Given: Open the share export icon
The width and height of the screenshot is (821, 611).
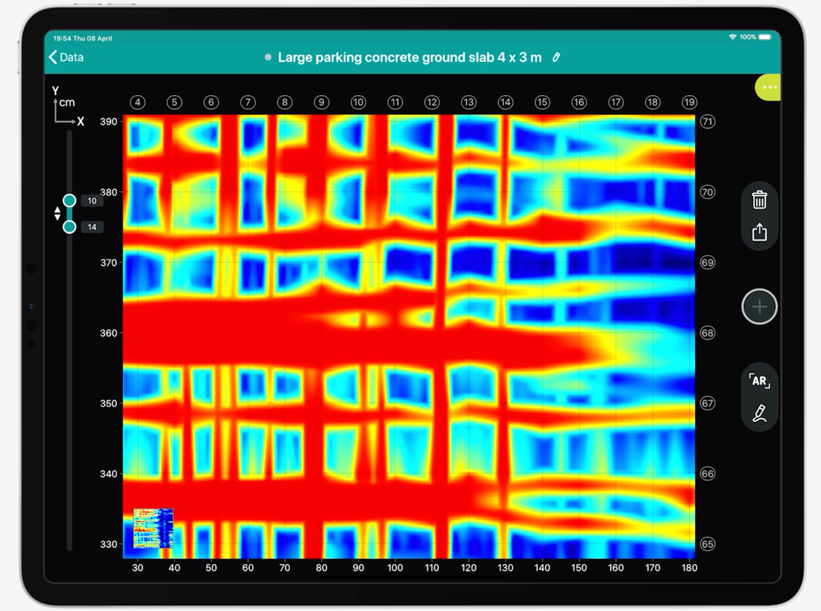Looking at the screenshot, I should click(759, 232).
